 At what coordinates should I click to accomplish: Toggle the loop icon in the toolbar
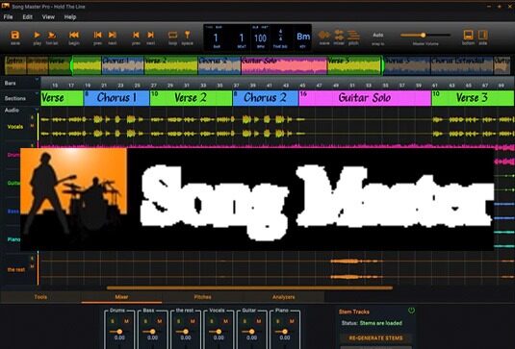[172, 35]
